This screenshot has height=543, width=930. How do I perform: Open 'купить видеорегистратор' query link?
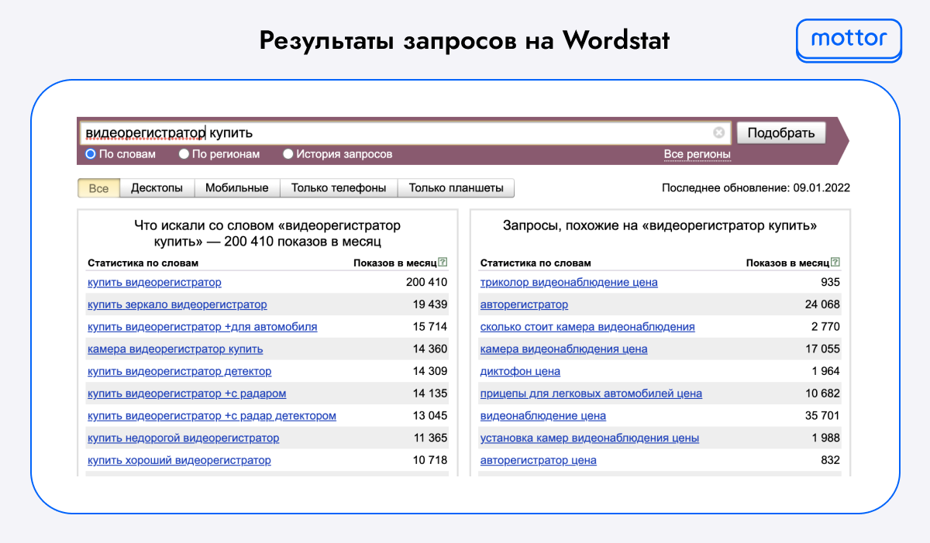pyautogui.click(x=154, y=282)
